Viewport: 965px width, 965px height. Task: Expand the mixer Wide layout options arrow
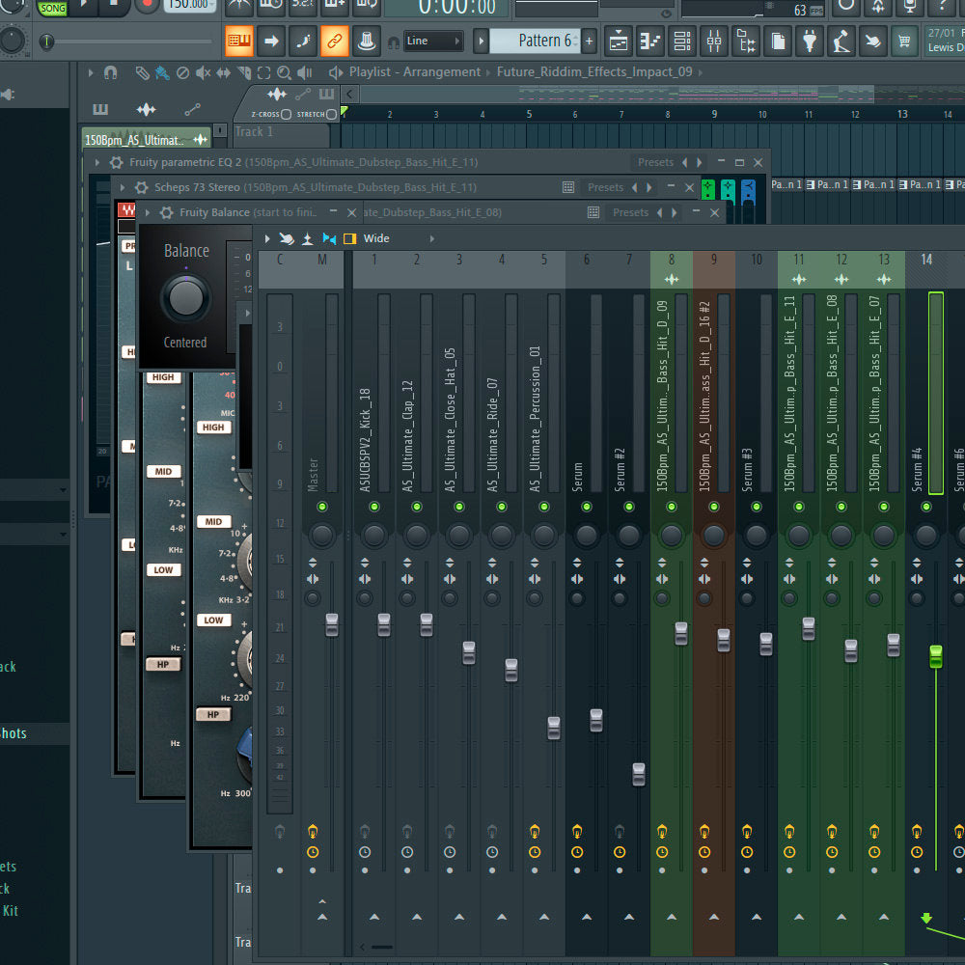[431, 238]
